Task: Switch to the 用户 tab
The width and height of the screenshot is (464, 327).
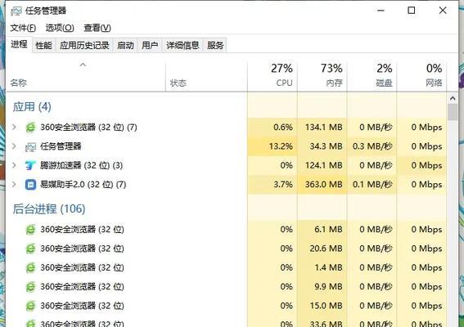Action: [150, 46]
